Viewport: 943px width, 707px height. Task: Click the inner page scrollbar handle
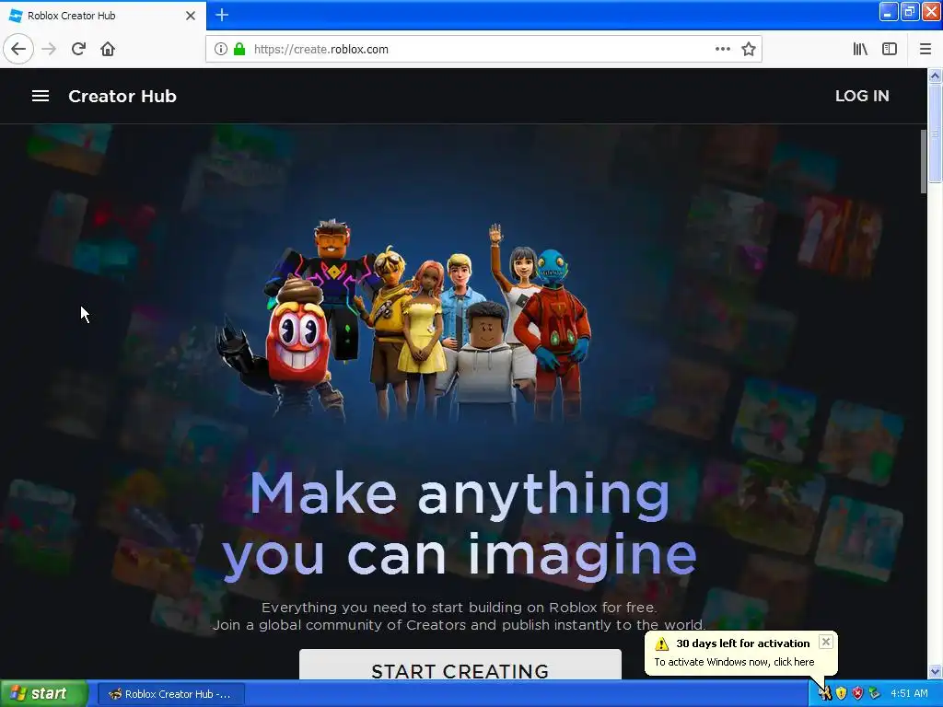pyautogui.click(x=923, y=161)
